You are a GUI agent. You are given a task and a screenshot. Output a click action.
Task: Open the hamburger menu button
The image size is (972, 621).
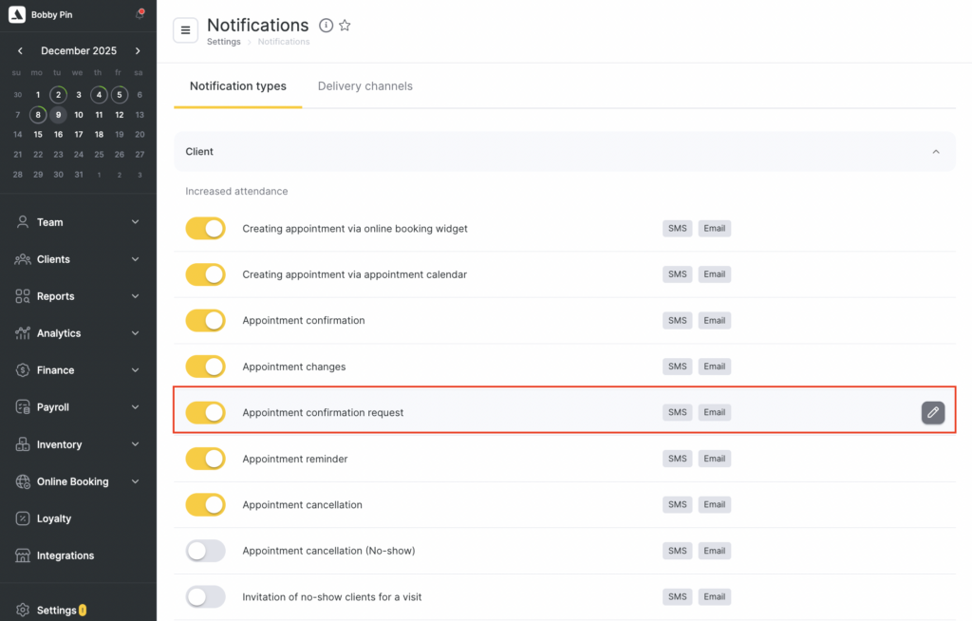pos(185,30)
